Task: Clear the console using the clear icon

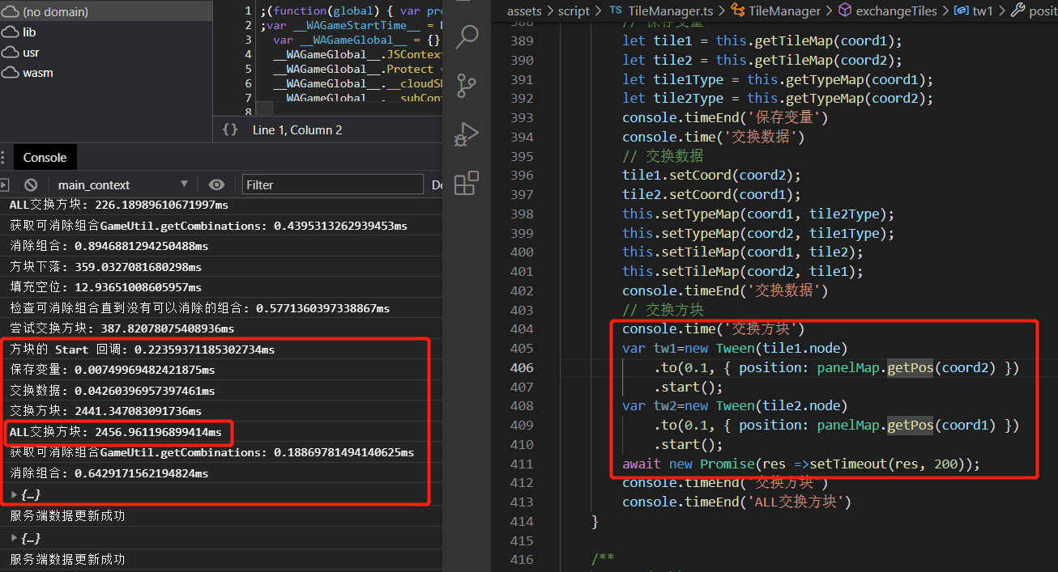Action: [x=30, y=184]
